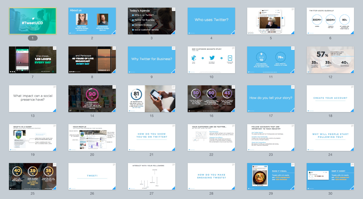Select slide 8 Periscope live broadcast

coord(92,60)
